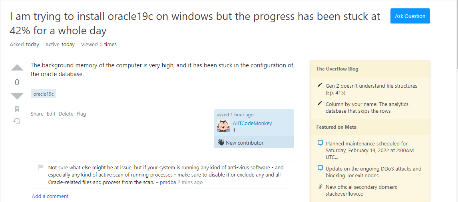Select the oracle19c tag
The height and width of the screenshot is (202, 458).
coord(44,94)
